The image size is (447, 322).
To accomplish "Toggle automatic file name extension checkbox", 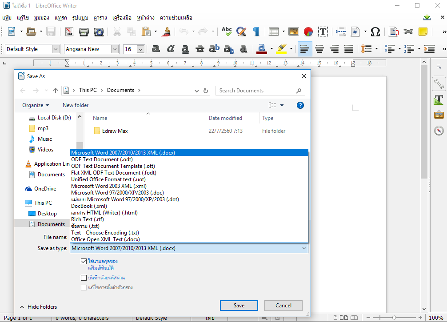I will coord(84,261).
